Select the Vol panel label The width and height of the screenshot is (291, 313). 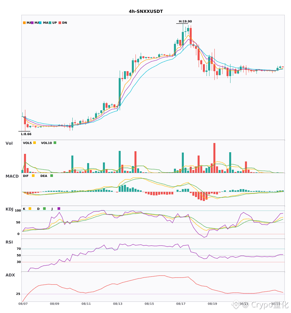(x=9, y=143)
